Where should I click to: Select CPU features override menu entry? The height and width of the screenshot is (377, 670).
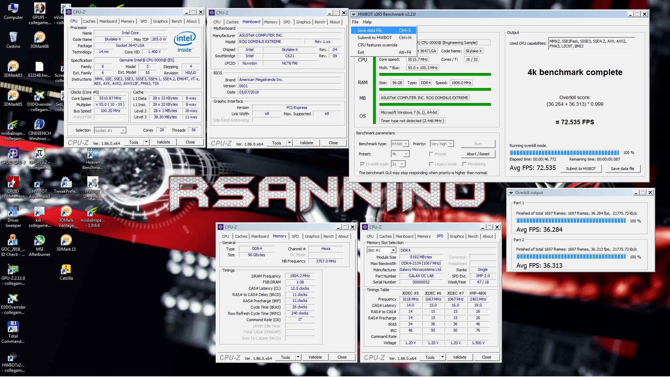pos(384,45)
